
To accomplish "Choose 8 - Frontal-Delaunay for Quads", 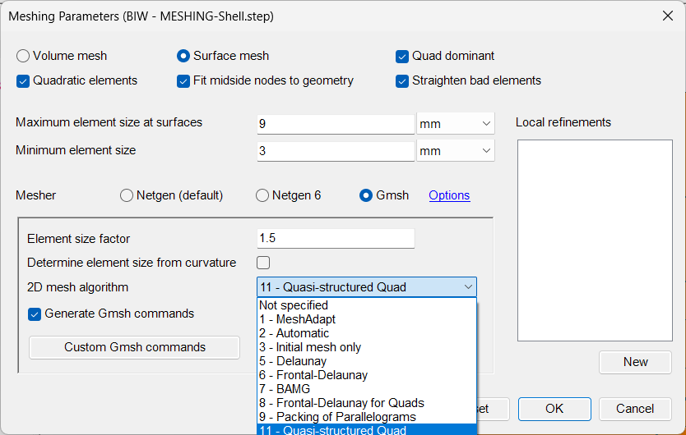I will [x=341, y=403].
